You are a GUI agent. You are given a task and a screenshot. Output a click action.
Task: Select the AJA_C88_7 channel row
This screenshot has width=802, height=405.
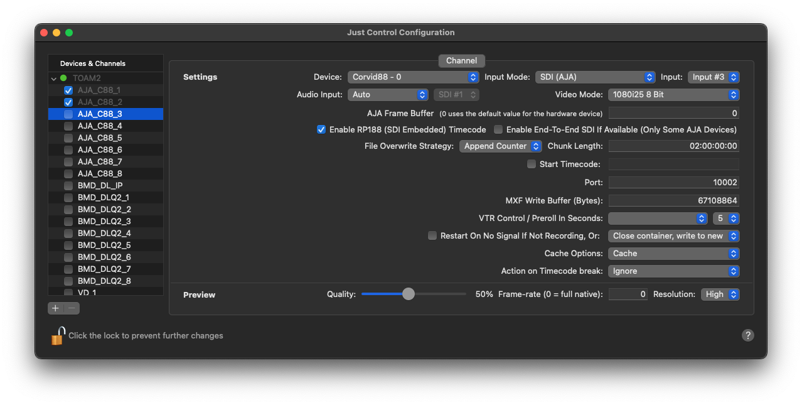pos(105,162)
